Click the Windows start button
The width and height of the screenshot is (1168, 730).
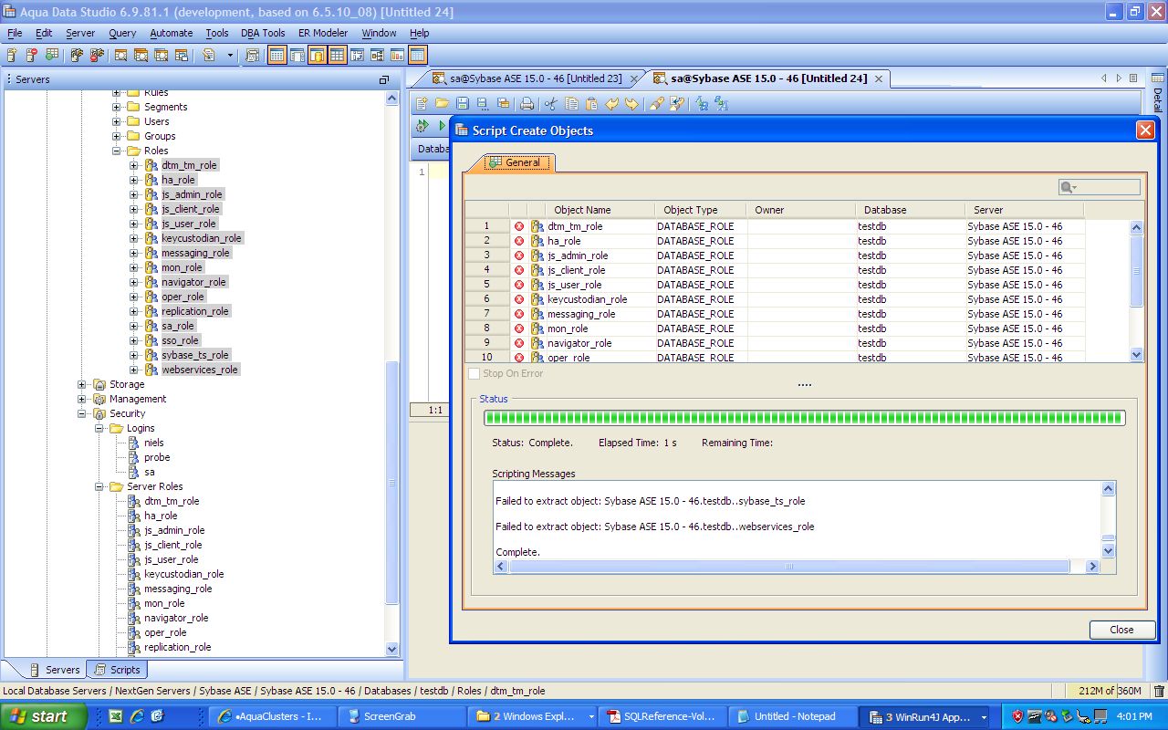point(46,716)
